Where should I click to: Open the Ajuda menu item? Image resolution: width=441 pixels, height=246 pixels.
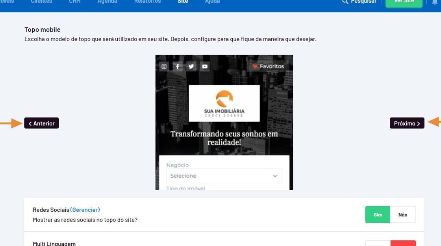(x=212, y=2)
